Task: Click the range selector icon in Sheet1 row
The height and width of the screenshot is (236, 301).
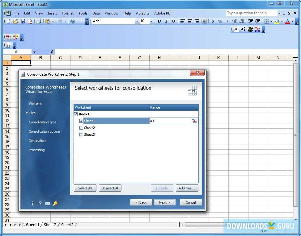Action: click(x=194, y=121)
